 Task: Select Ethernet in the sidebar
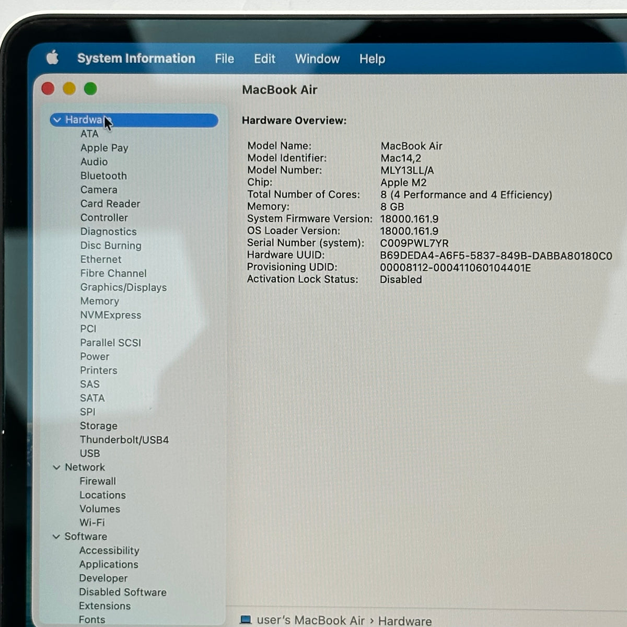point(101,259)
